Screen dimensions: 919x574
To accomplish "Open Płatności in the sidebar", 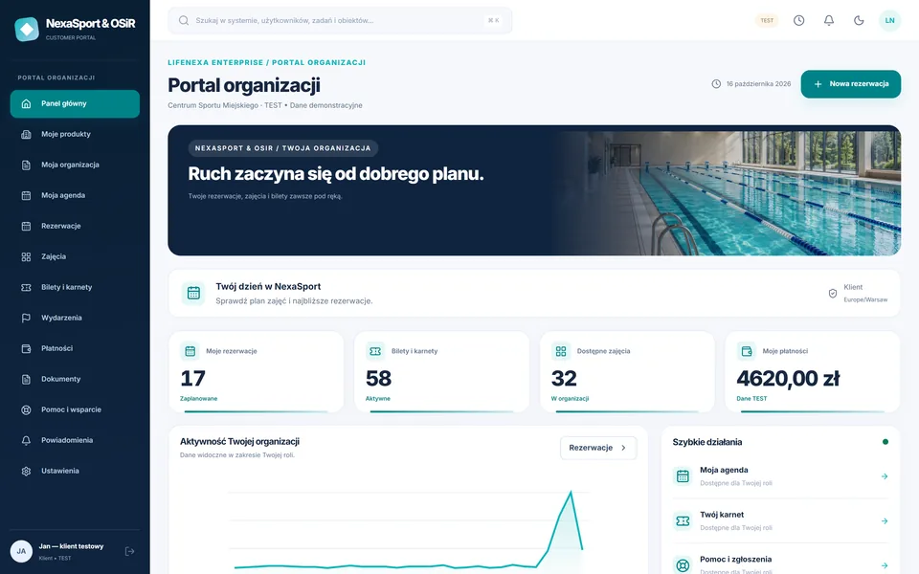I will [75, 348].
